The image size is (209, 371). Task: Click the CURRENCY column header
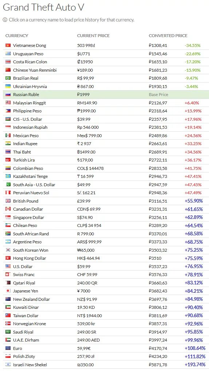point(17,36)
